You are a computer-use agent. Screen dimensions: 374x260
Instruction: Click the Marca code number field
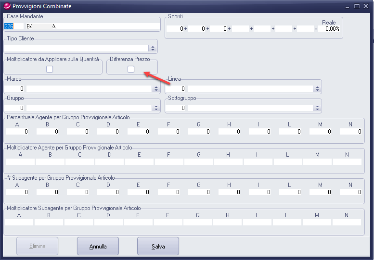[14, 89]
